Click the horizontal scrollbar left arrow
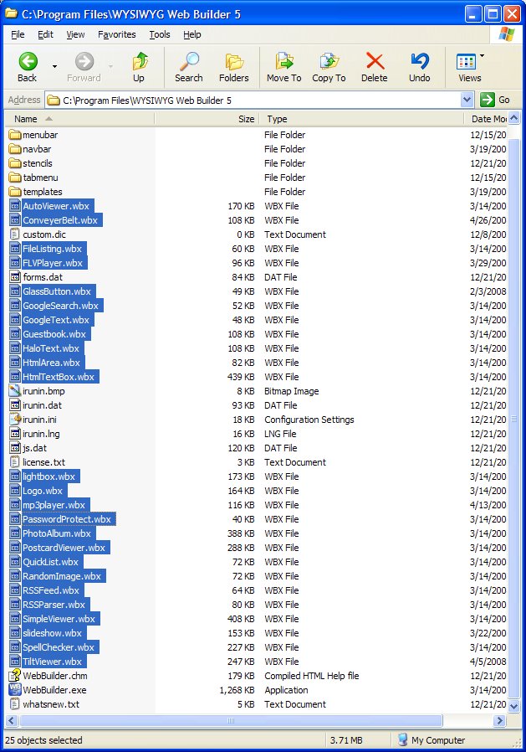Screen dimensions: 526x752 pos(12,720)
